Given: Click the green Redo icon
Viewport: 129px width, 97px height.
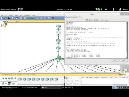Looking at the screenshot, I should (x=32, y=18).
